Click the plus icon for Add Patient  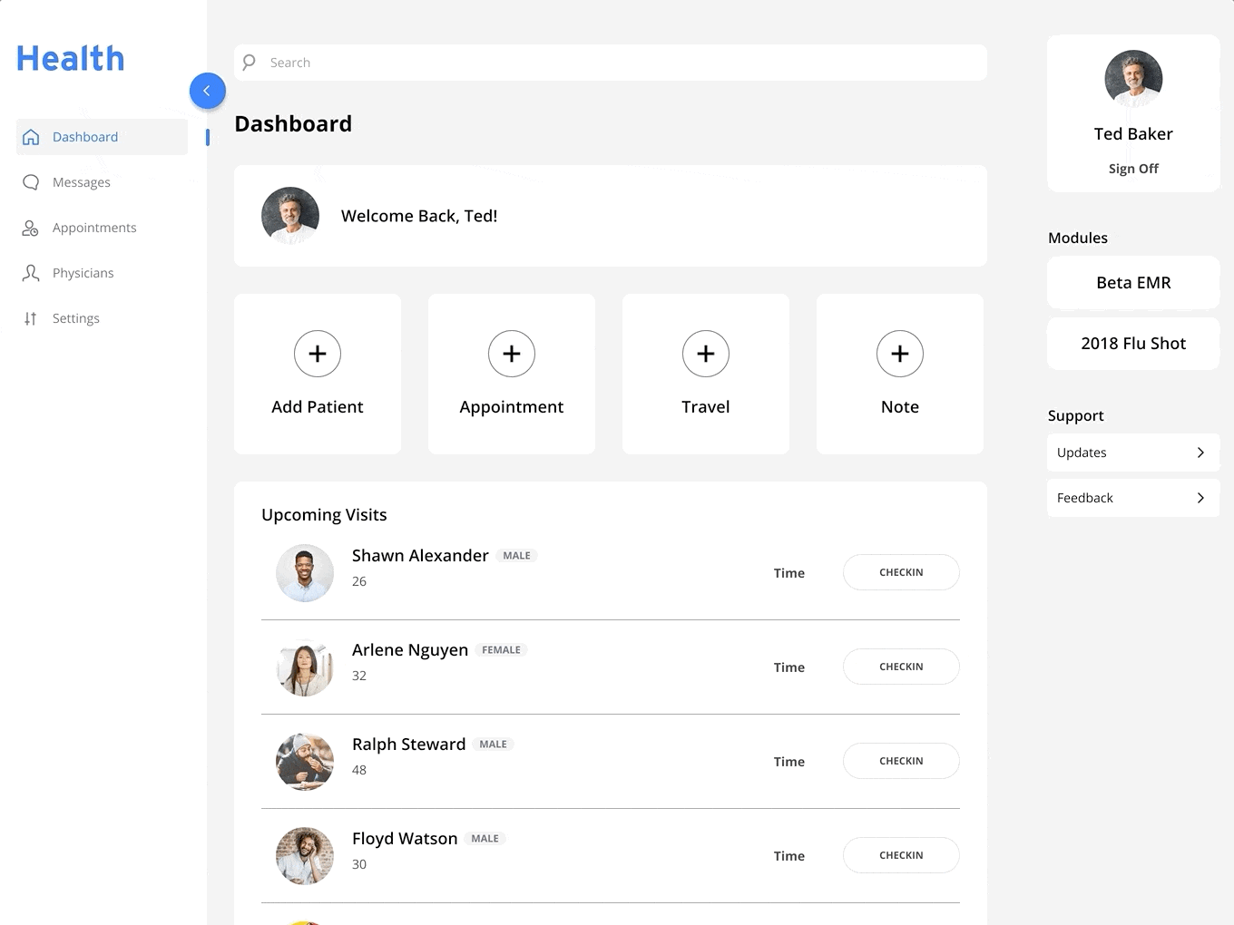318,354
